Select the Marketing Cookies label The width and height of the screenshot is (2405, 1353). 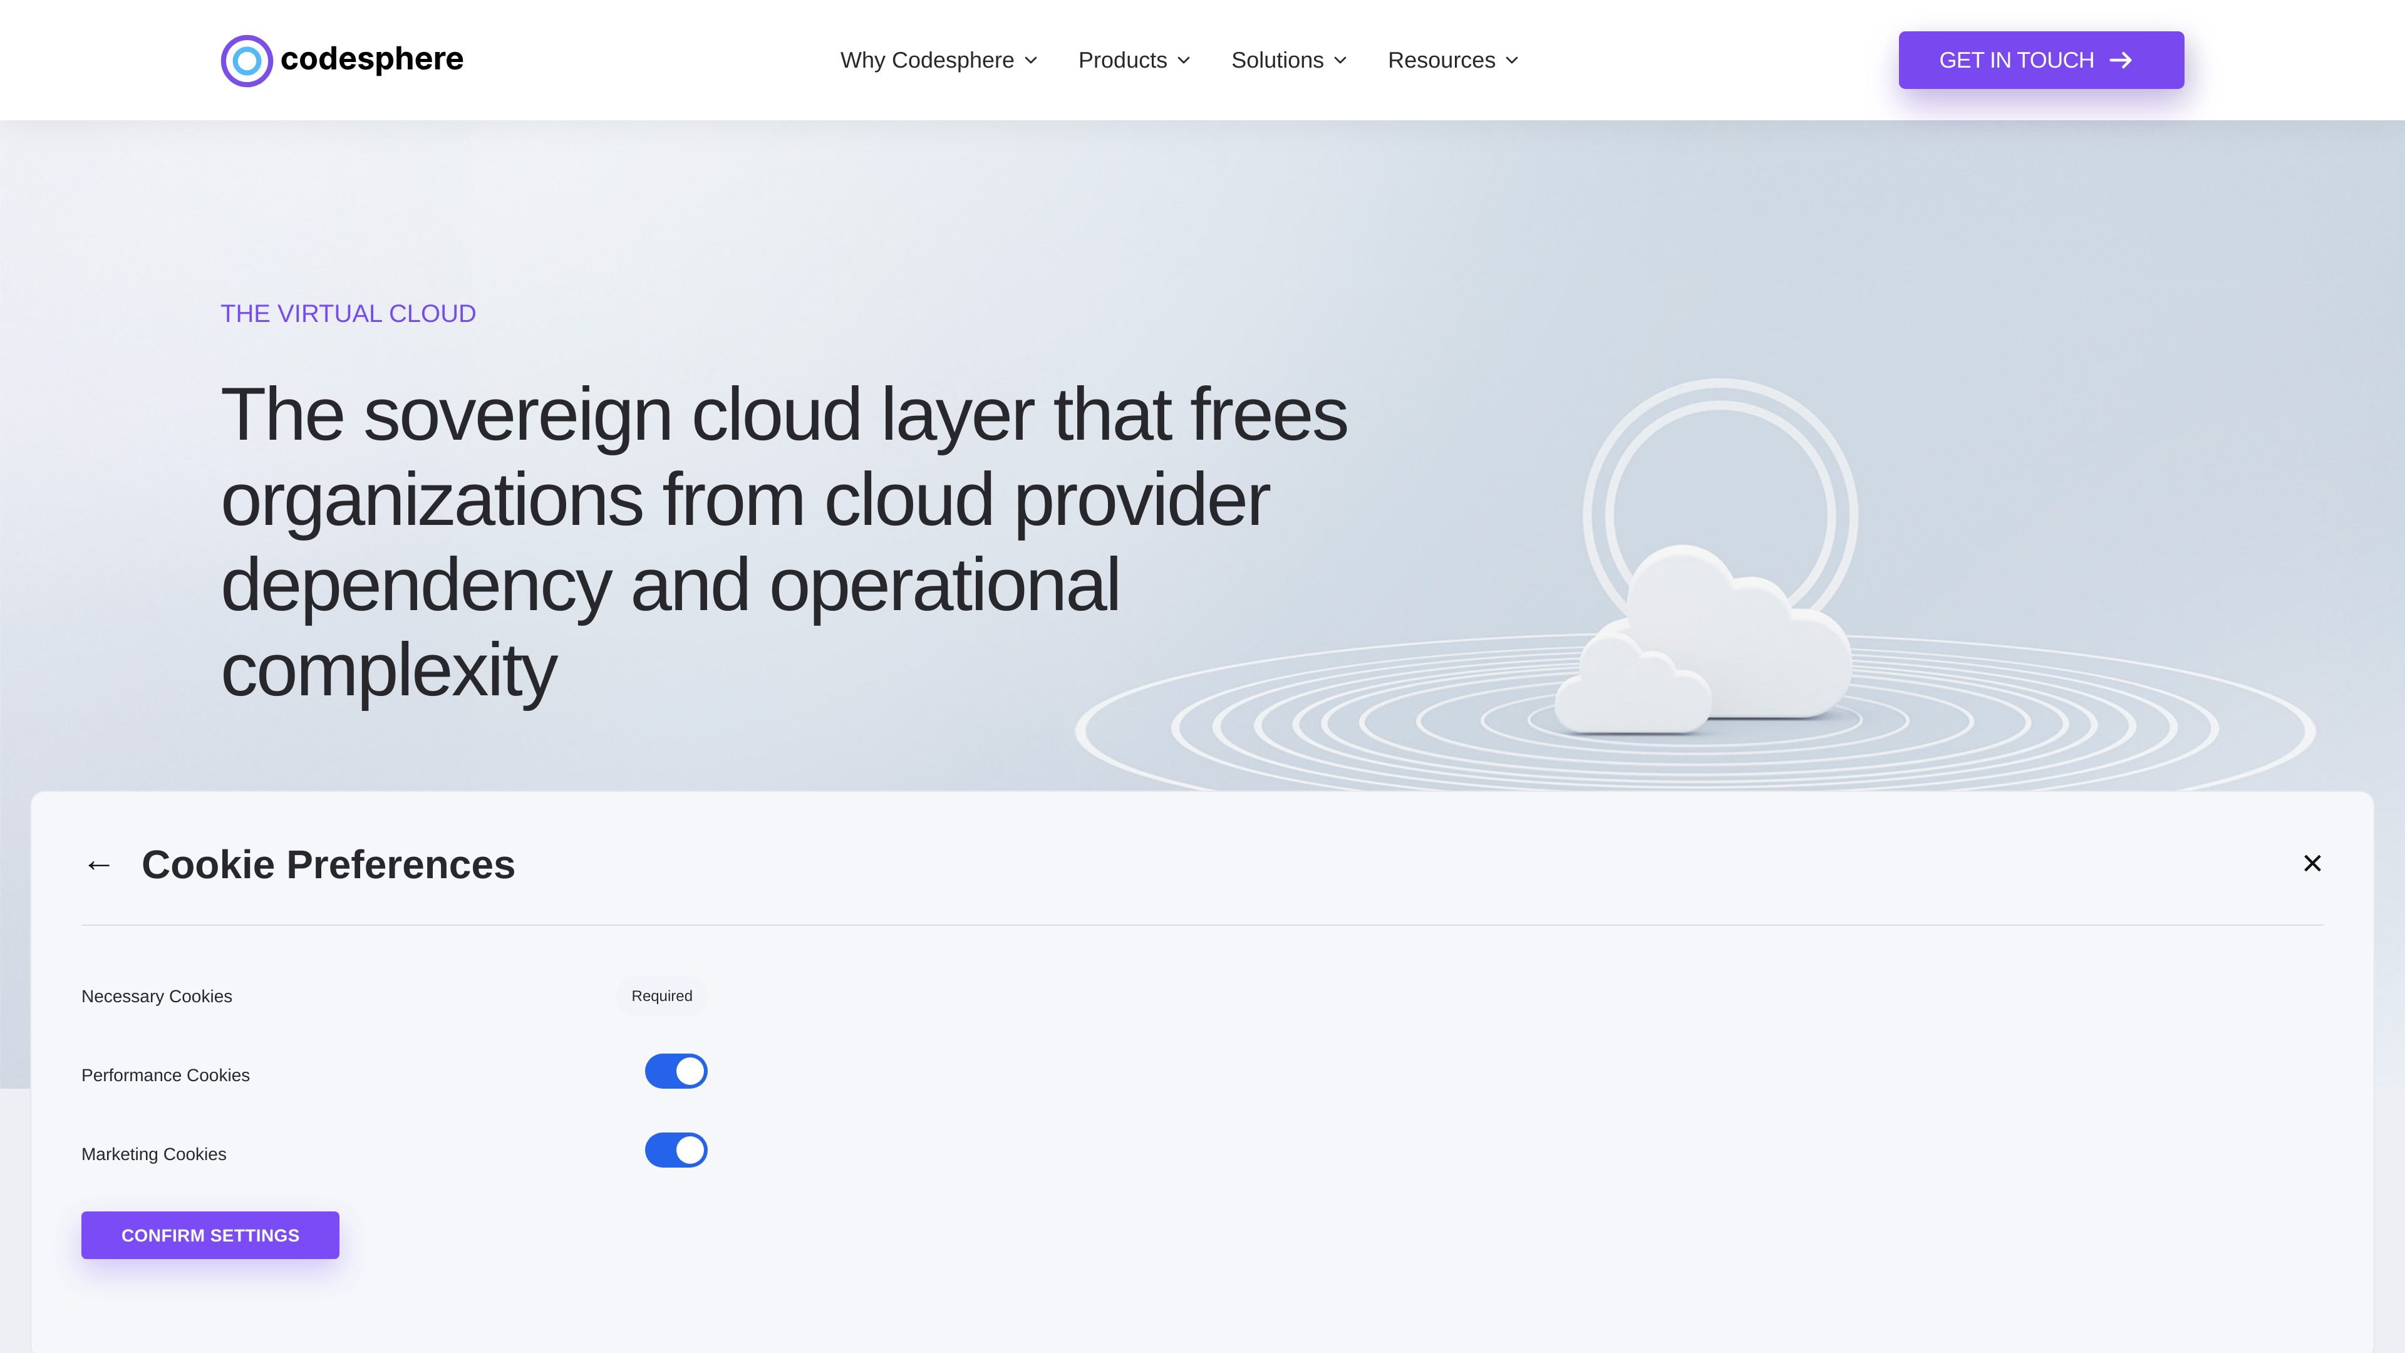click(x=154, y=1154)
